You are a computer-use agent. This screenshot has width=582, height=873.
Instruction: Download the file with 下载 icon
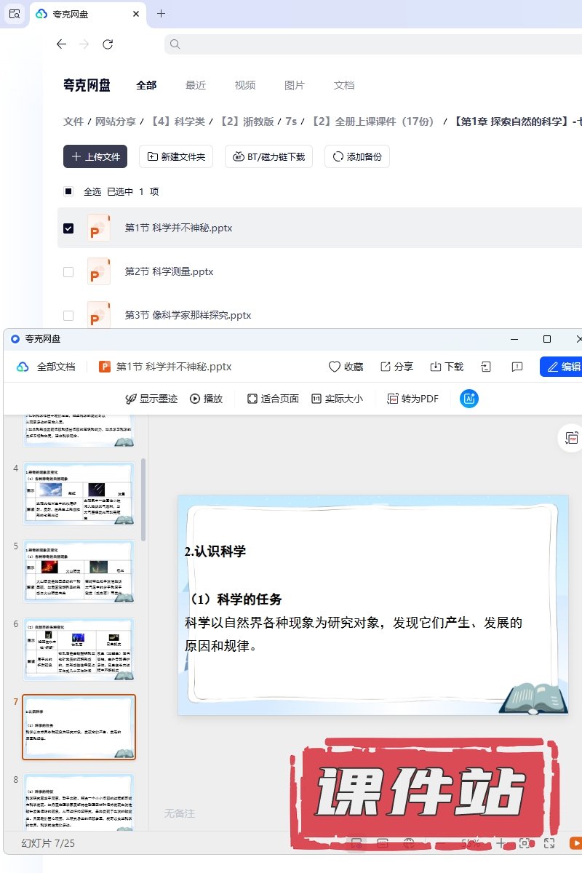436,367
